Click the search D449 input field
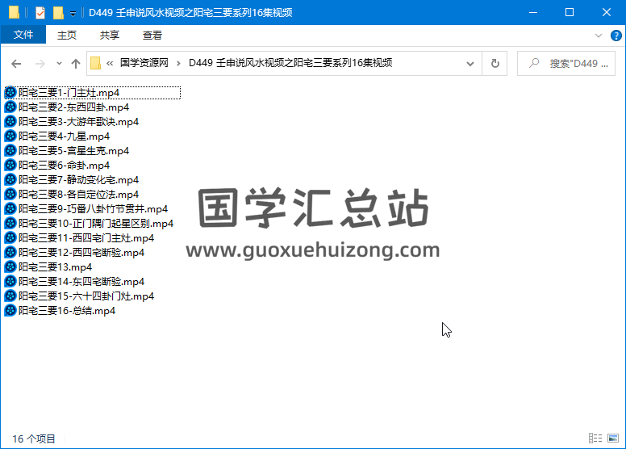 tap(566, 63)
